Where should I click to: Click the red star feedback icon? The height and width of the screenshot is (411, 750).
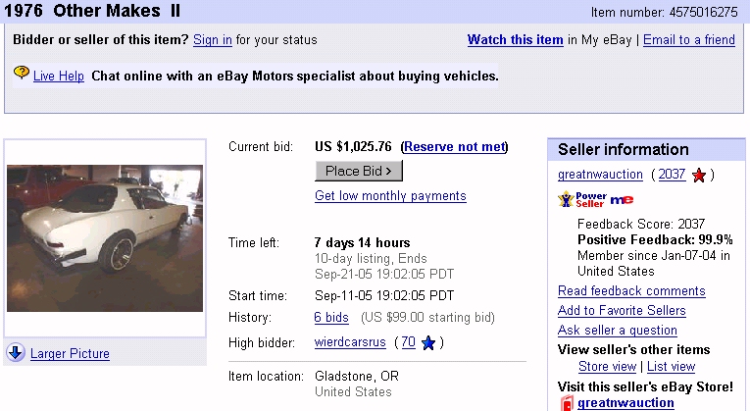698,176
